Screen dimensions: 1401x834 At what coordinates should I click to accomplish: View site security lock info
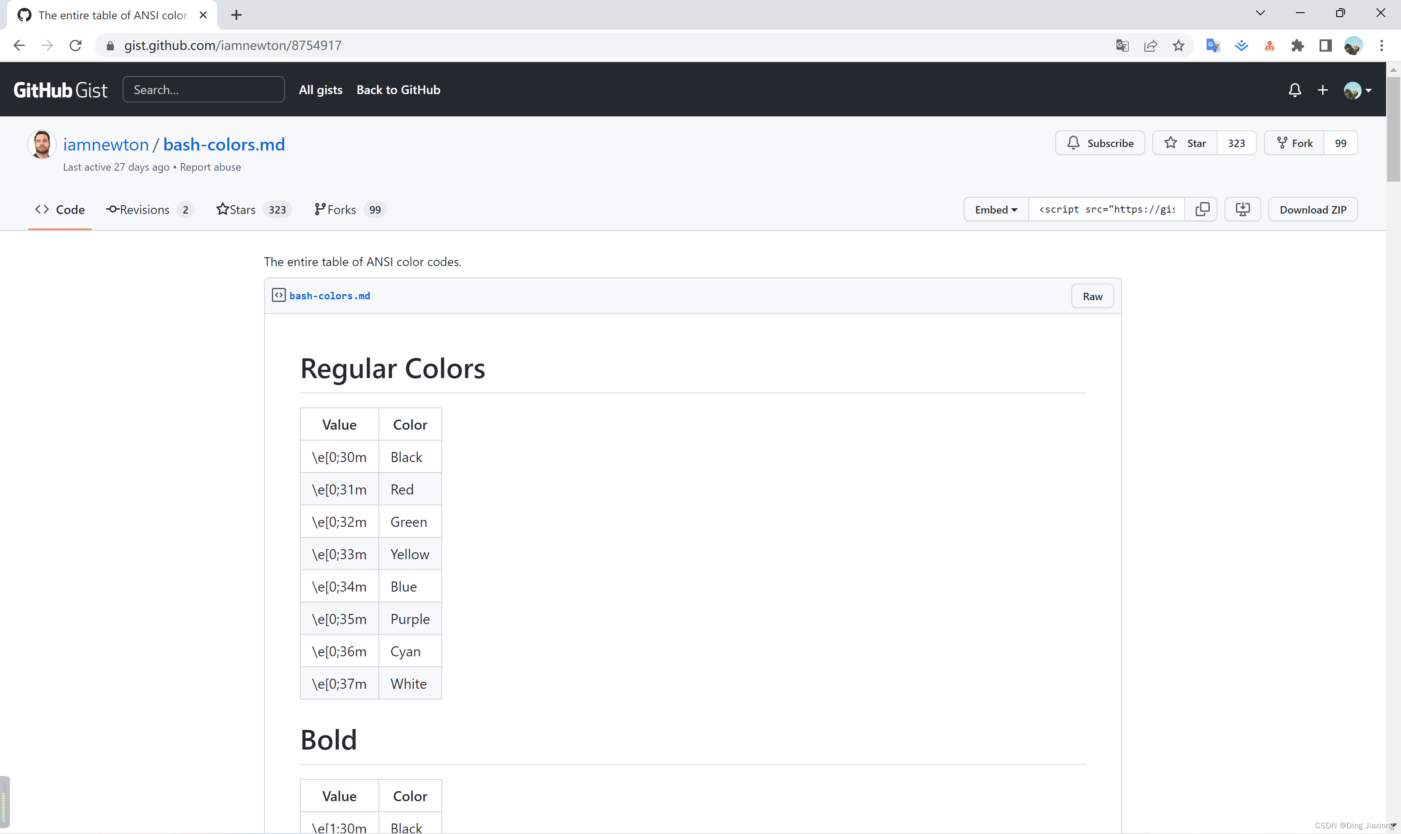point(111,46)
